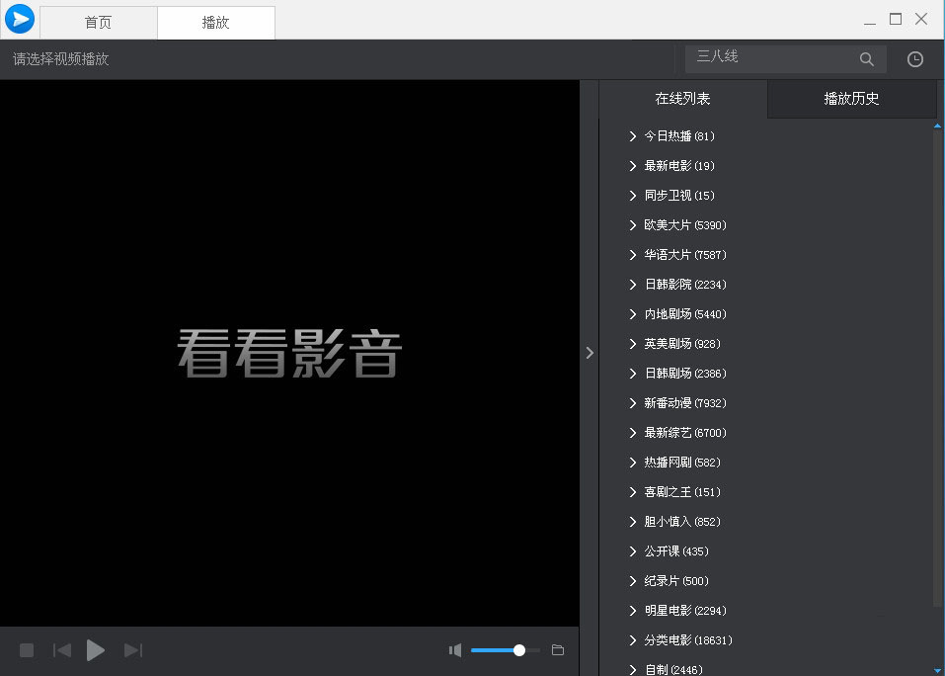Expand the 最新电影 chevron
The width and height of the screenshot is (945, 676).
click(632, 166)
